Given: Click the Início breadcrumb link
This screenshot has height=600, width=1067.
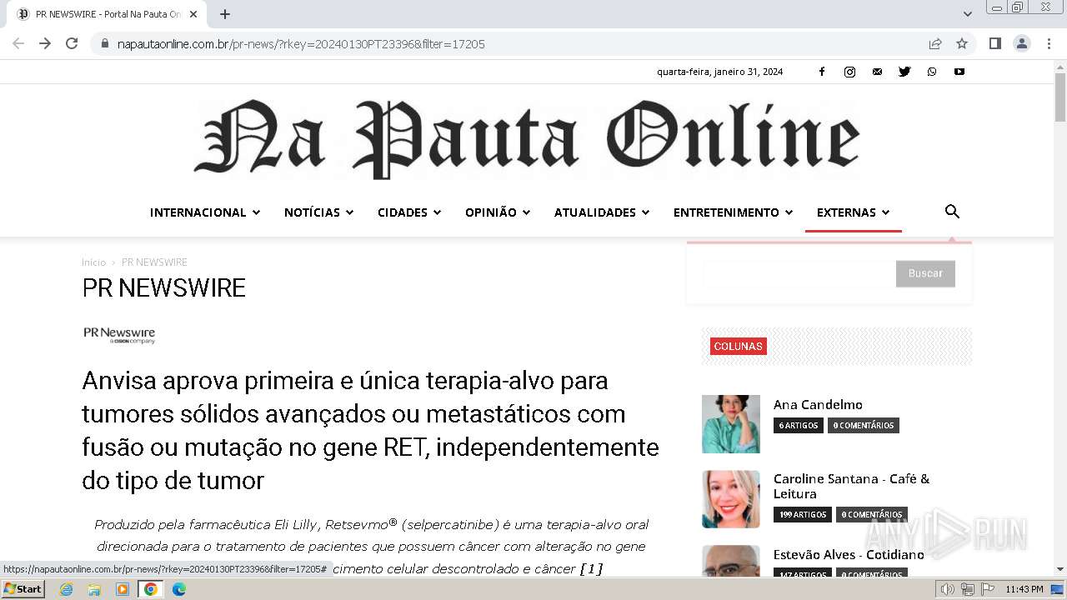Looking at the screenshot, I should click(x=93, y=262).
